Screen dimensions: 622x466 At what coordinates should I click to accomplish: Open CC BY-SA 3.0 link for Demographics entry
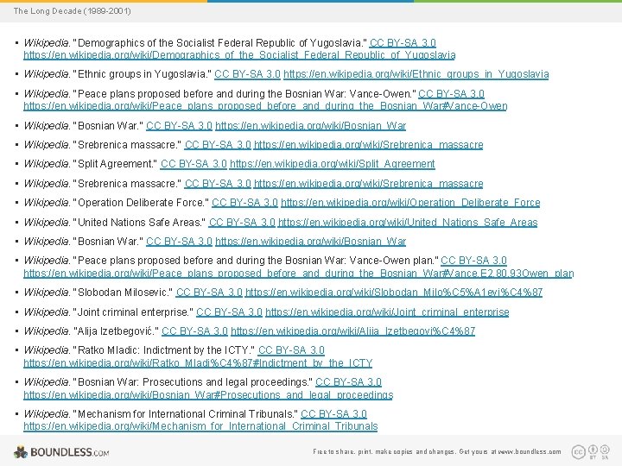(403, 43)
